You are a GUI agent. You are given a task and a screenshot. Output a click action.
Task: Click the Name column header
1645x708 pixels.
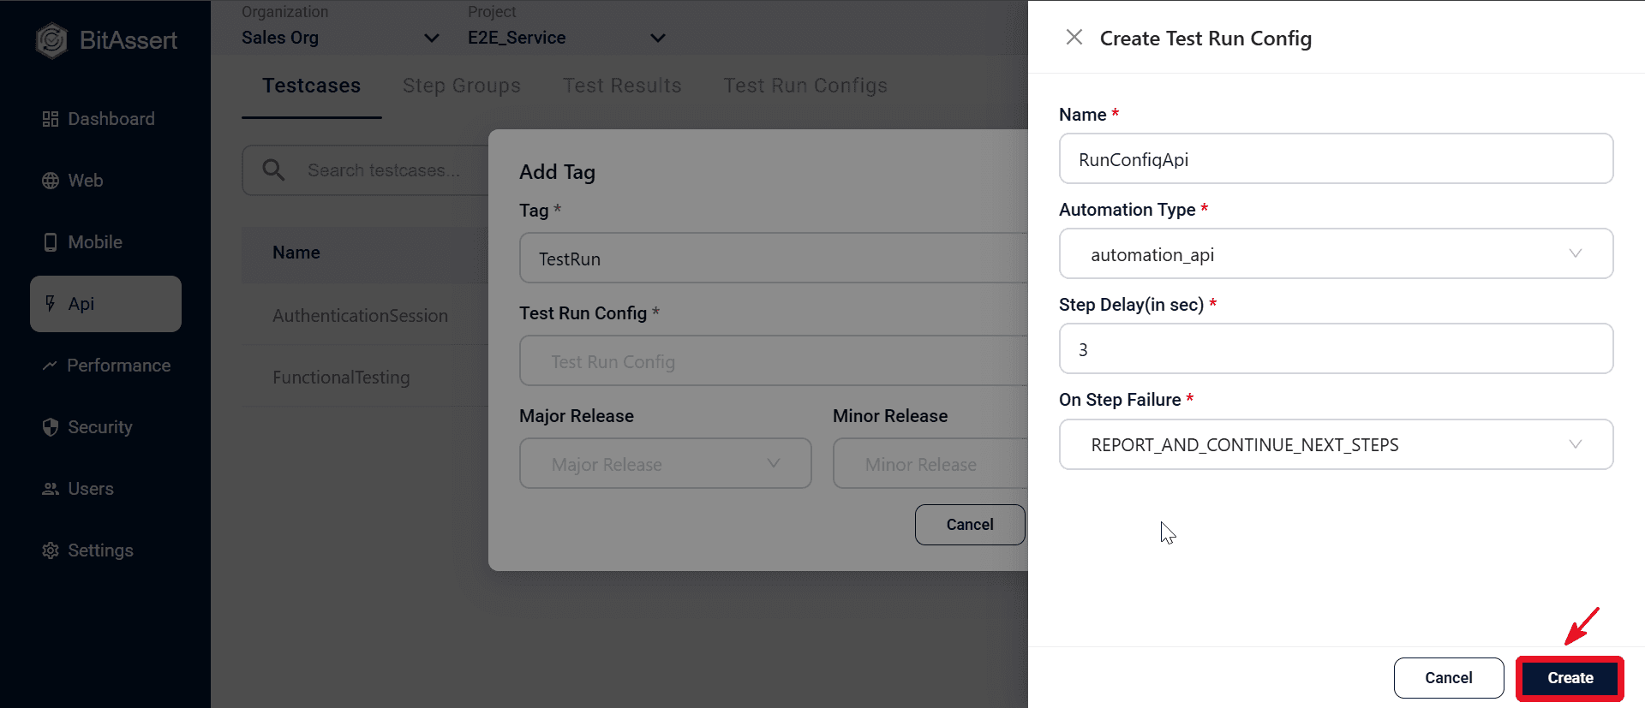click(296, 253)
